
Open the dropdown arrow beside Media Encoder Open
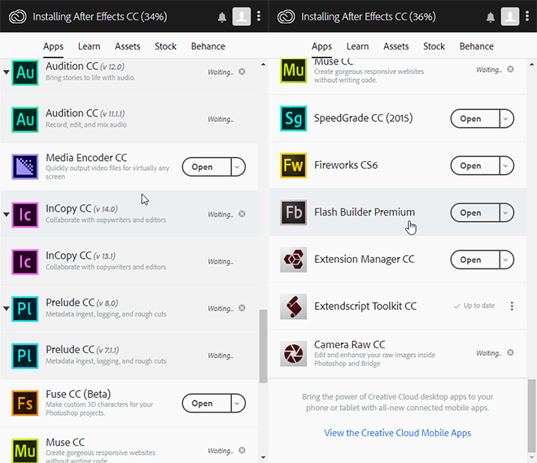click(237, 167)
